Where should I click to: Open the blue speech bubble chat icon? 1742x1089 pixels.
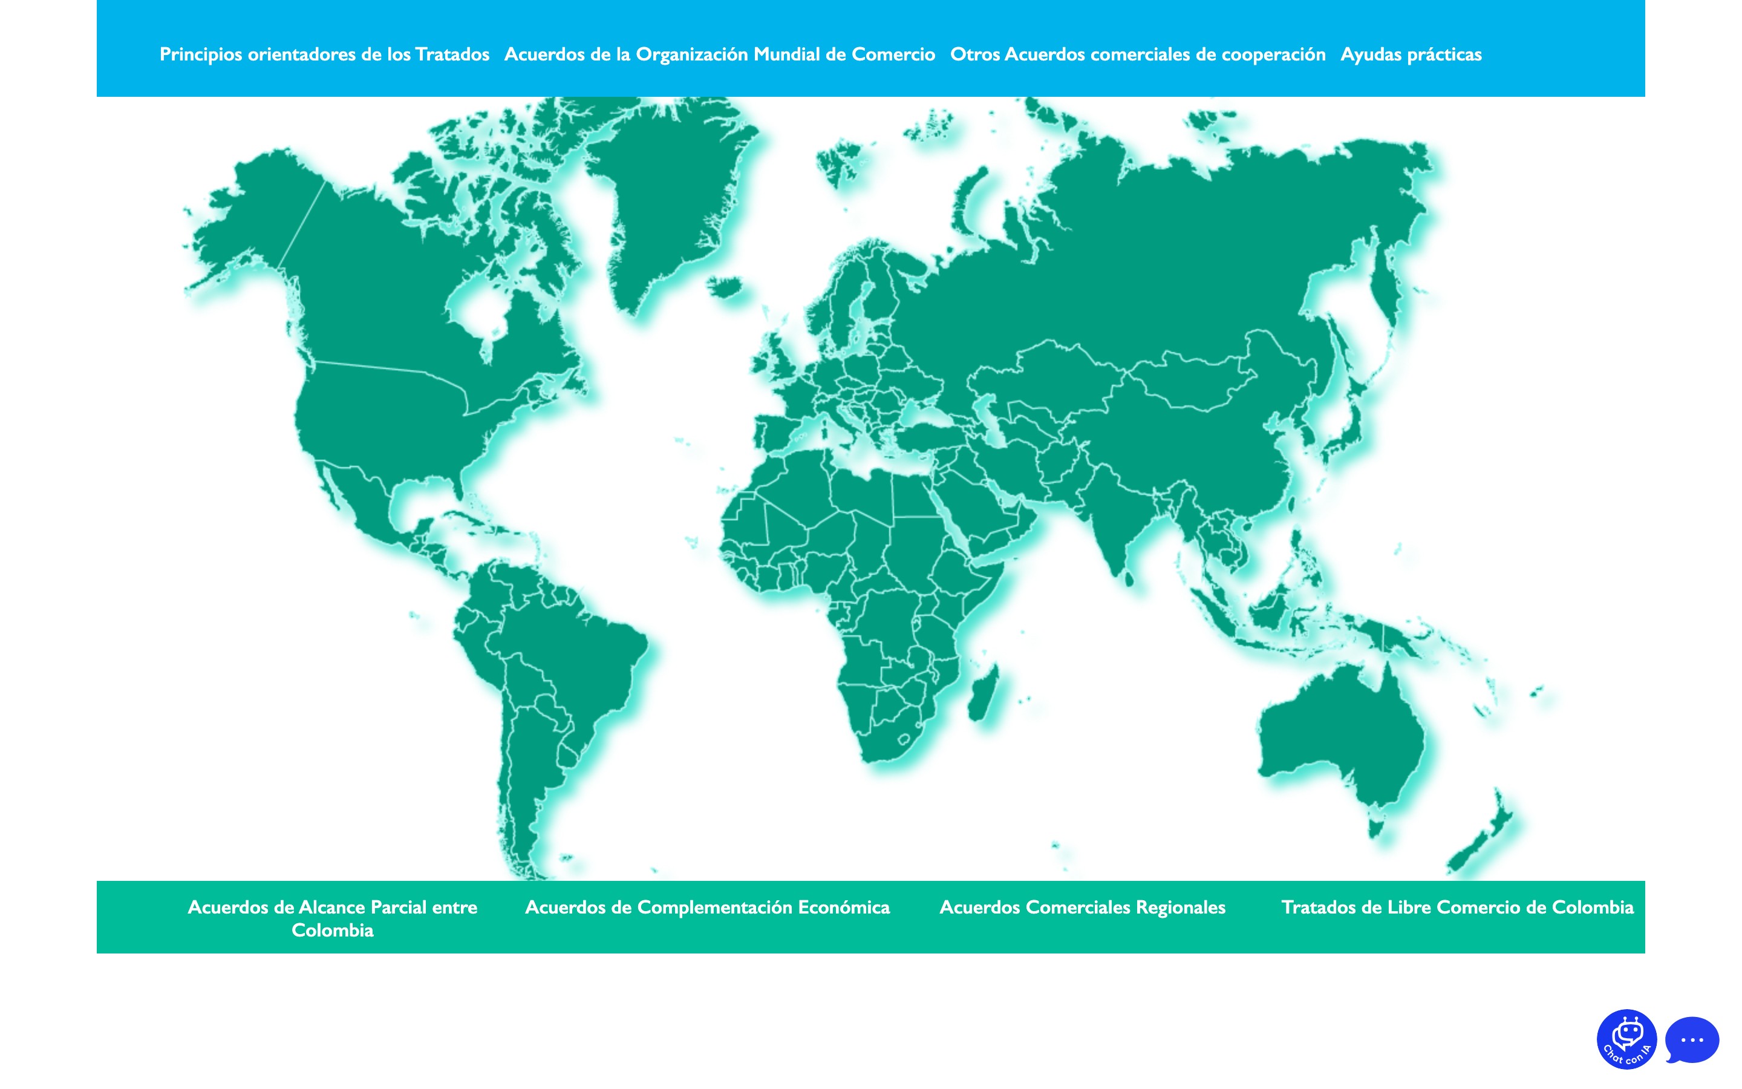(1692, 1039)
